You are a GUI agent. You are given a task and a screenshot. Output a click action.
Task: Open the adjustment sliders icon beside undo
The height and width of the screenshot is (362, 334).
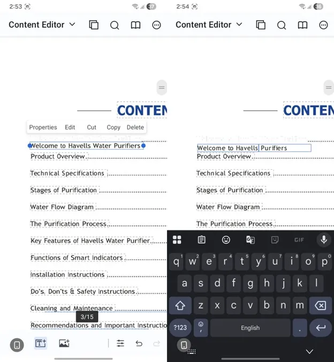tap(120, 344)
